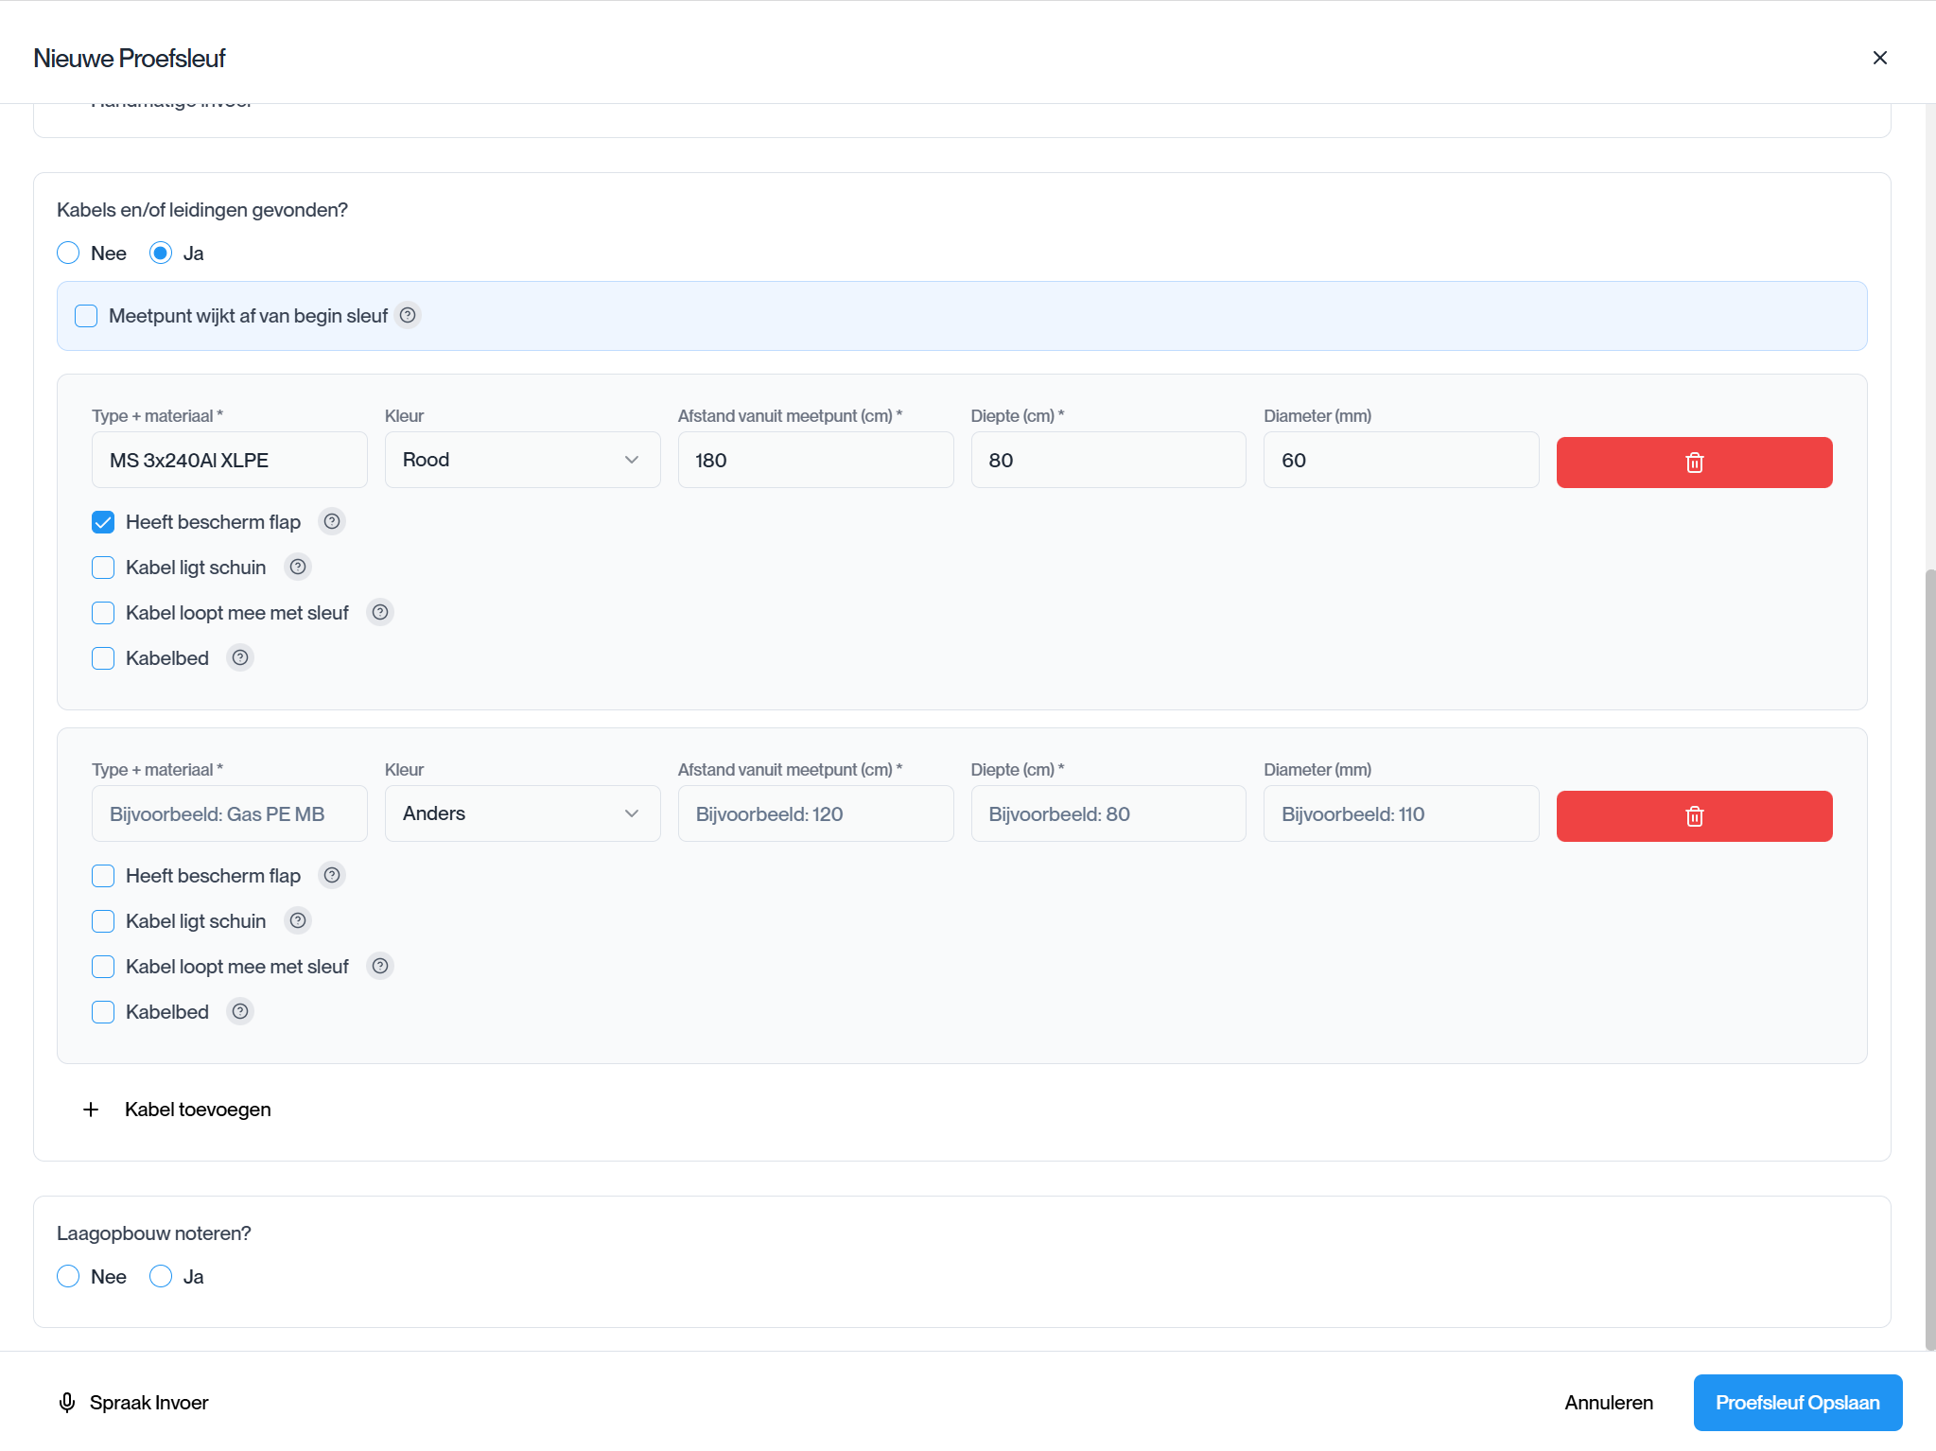Delete the second empty cable row
1936x1451 pixels.
[1693, 816]
